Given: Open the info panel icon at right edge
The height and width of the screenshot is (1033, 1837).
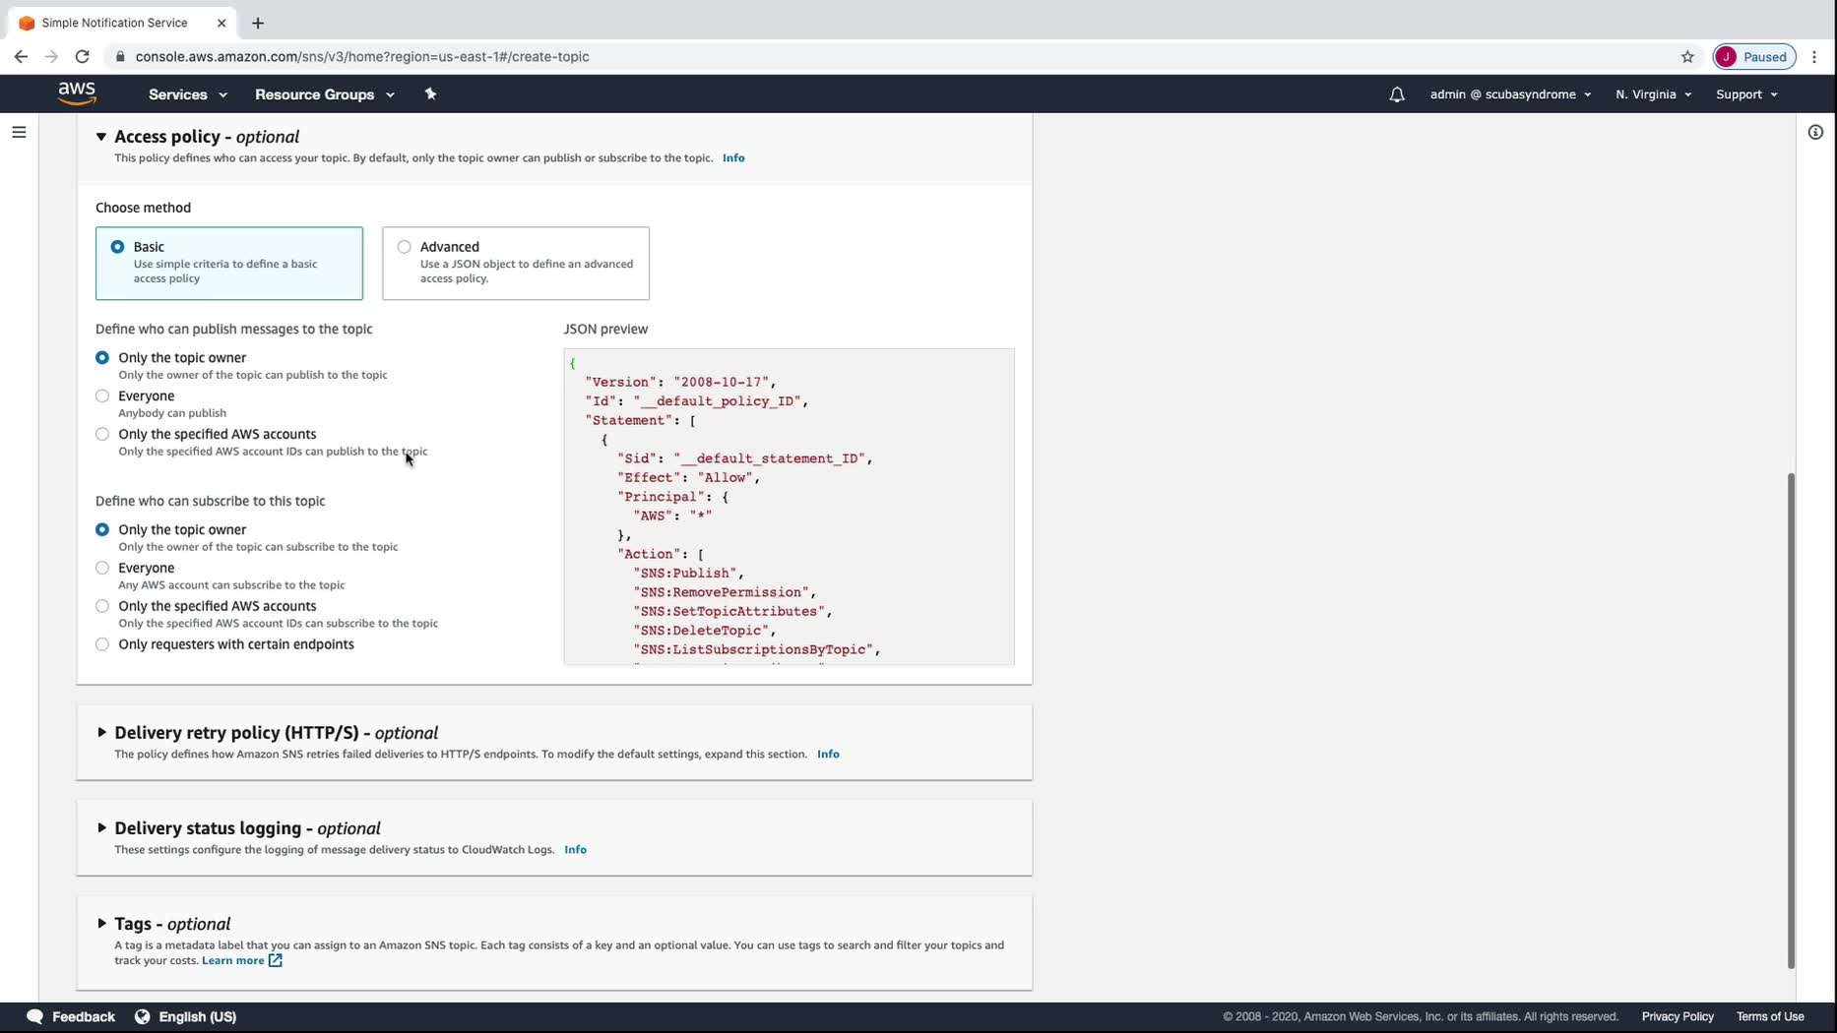Looking at the screenshot, I should point(1816,132).
